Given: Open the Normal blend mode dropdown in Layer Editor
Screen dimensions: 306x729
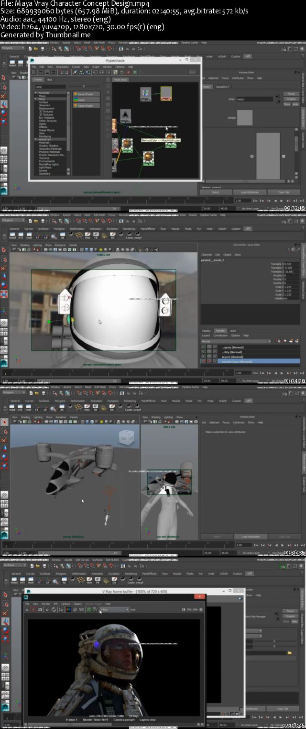Looking at the screenshot, I should [235, 341].
